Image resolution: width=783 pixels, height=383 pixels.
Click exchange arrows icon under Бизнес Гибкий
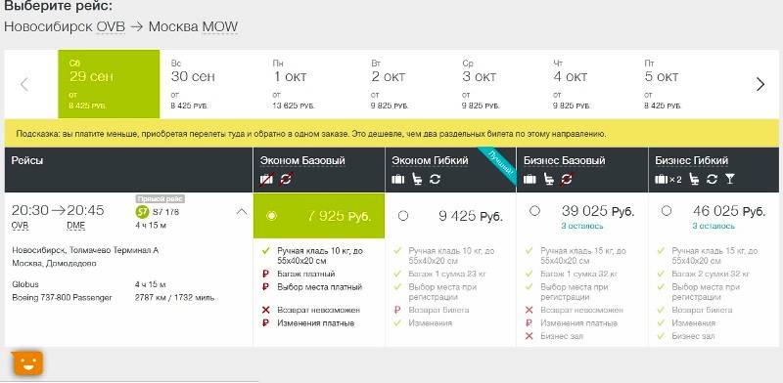tap(713, 179)
